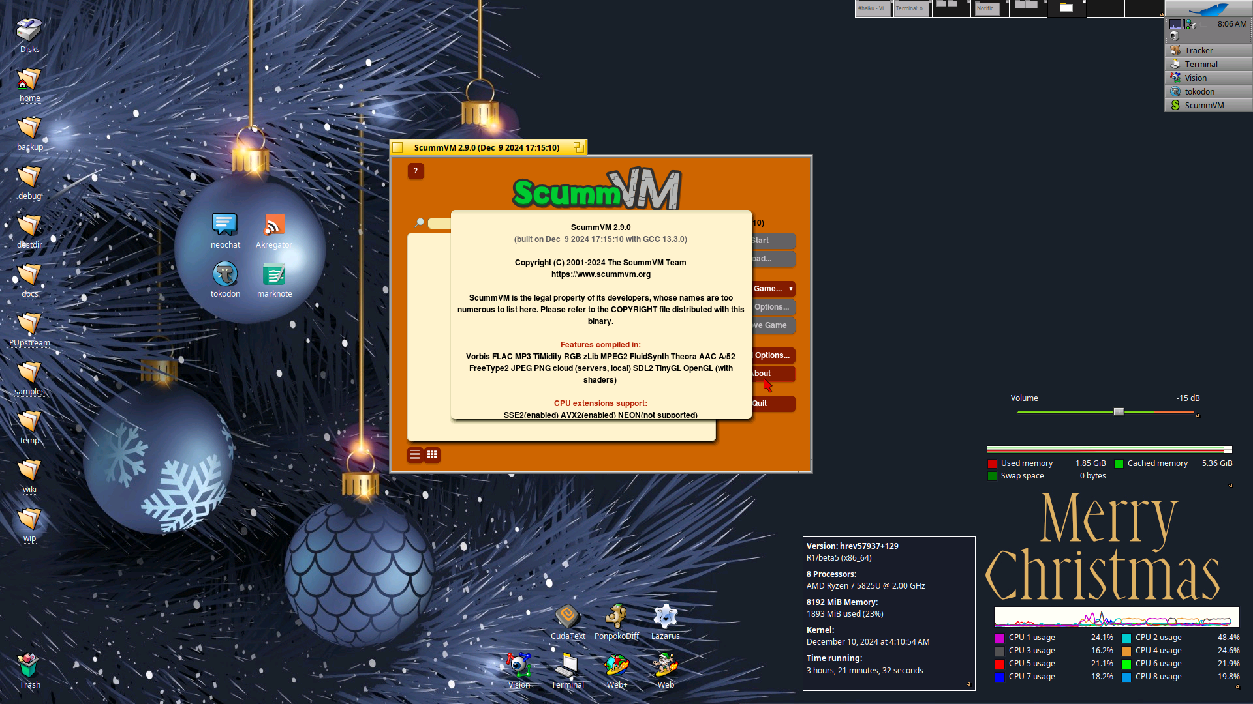
Task: Launch the marknote desktop icon
Action: click(x=274, y=280)
